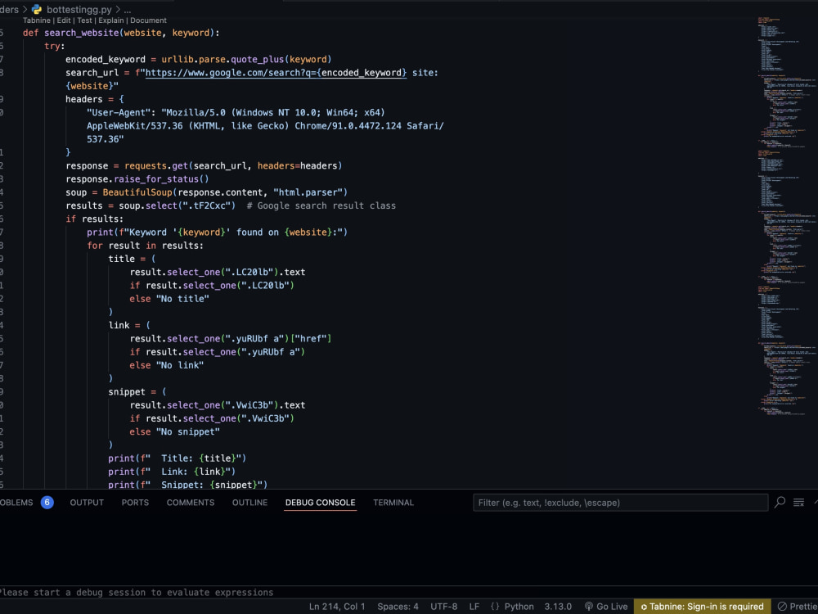Click the 'else "No title"' line

click(x=169, y=299)
